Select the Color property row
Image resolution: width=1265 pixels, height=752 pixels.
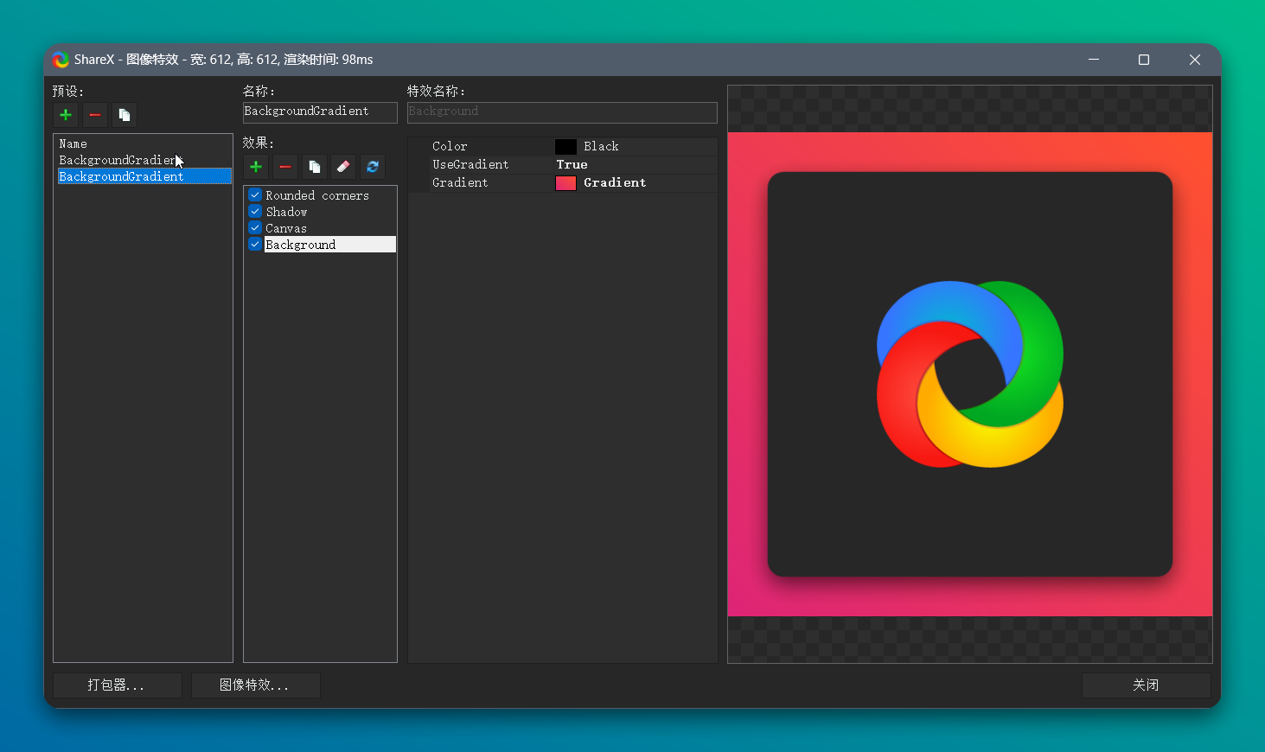coord(563,147)
